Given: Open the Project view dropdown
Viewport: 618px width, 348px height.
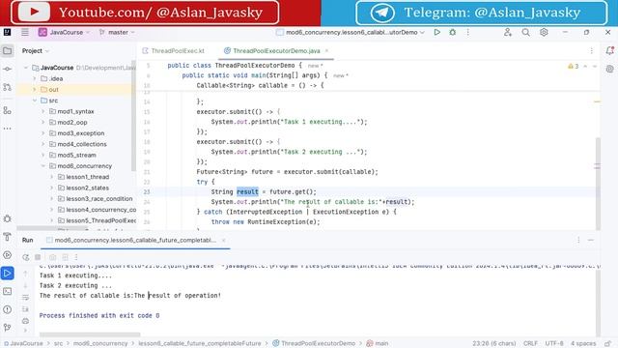Looking at the screenshot, I should 36,51.
